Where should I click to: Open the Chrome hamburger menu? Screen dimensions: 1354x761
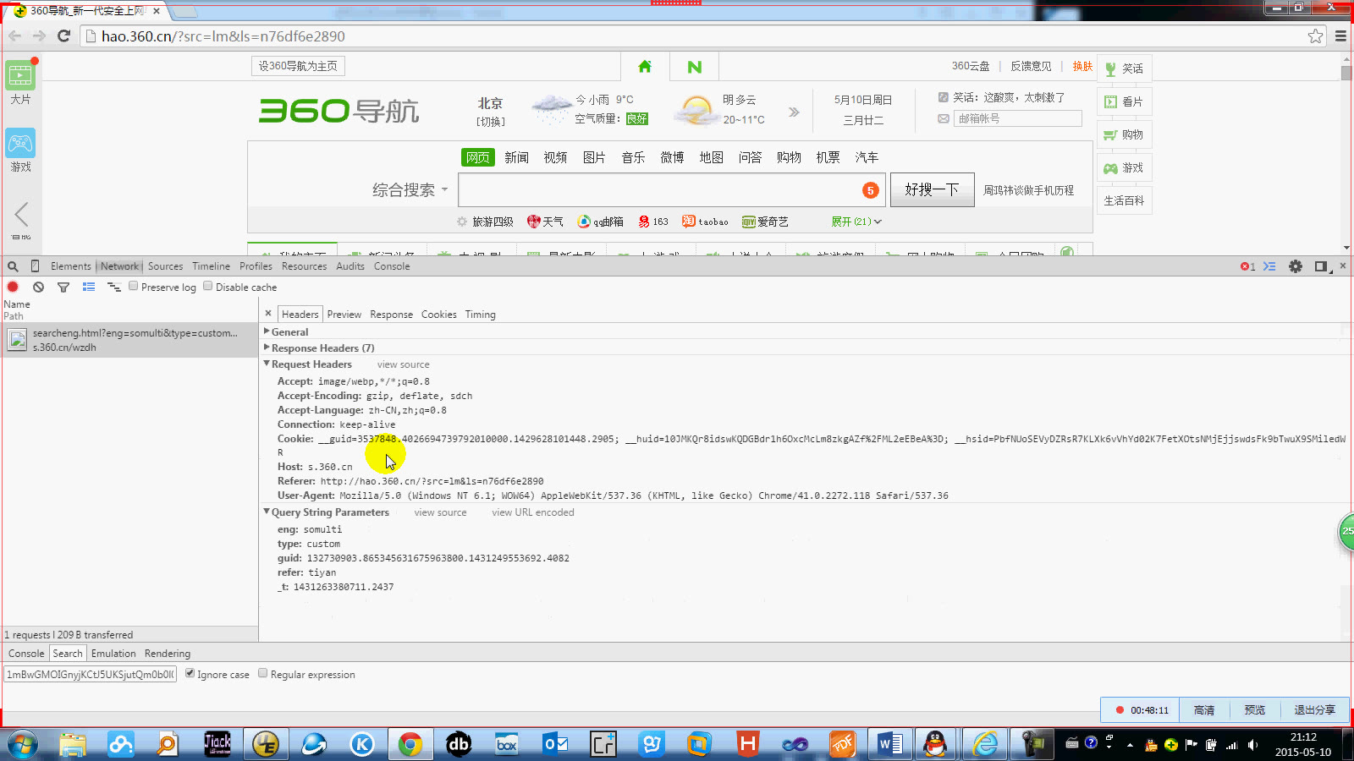coord(1340,36)
